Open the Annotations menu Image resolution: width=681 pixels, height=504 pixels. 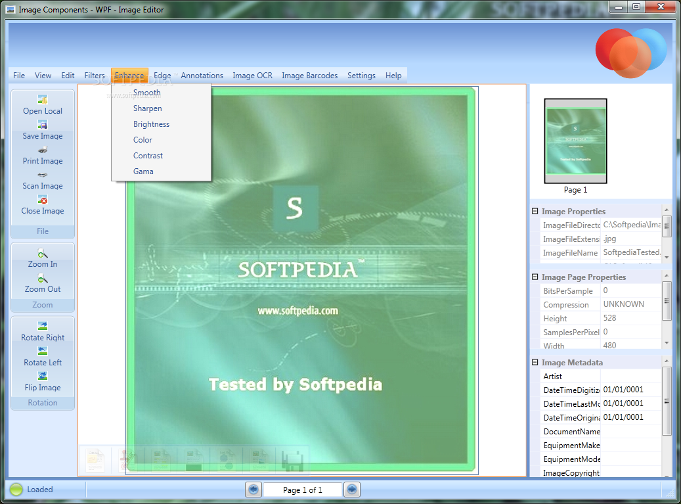click(x=202, y=76)
